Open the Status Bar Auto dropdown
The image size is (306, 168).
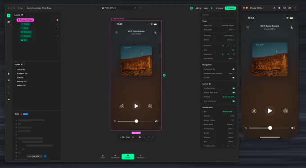pos(231,30)
